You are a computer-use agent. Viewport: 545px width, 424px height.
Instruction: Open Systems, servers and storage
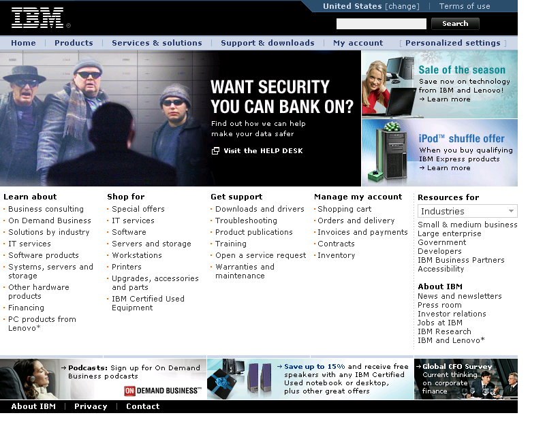pos(50,271)
